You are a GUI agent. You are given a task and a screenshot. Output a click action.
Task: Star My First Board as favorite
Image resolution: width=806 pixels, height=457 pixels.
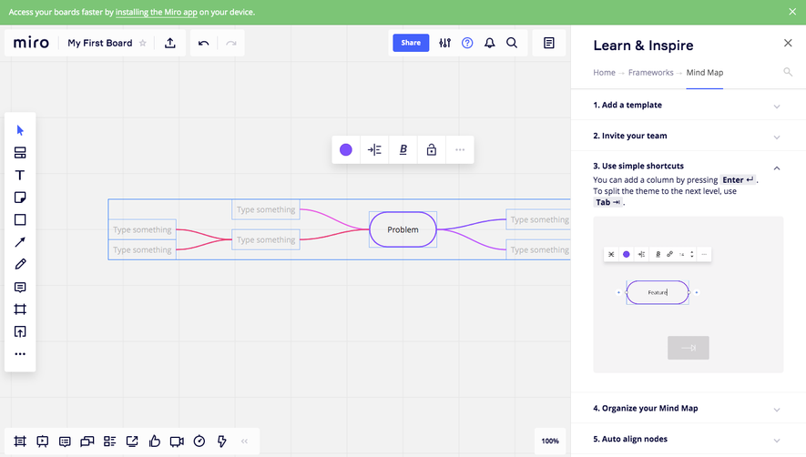click(x=143, y=43)
